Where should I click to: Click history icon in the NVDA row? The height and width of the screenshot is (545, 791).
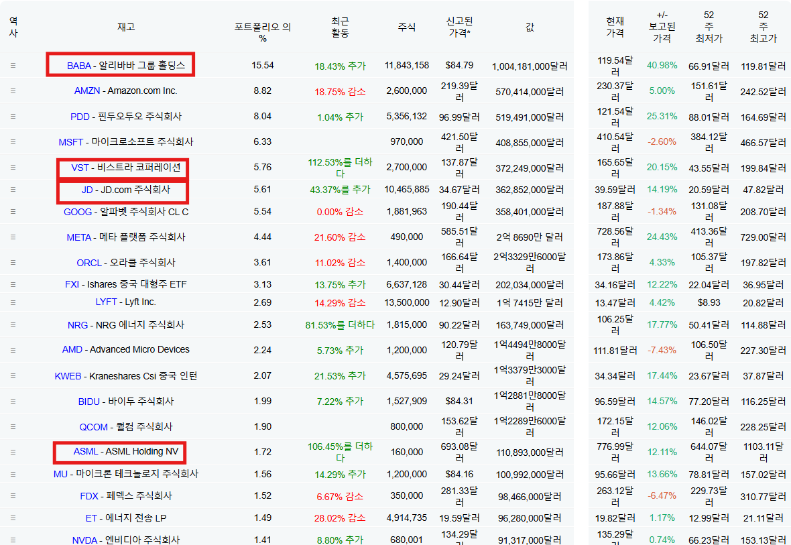[13, 540]
